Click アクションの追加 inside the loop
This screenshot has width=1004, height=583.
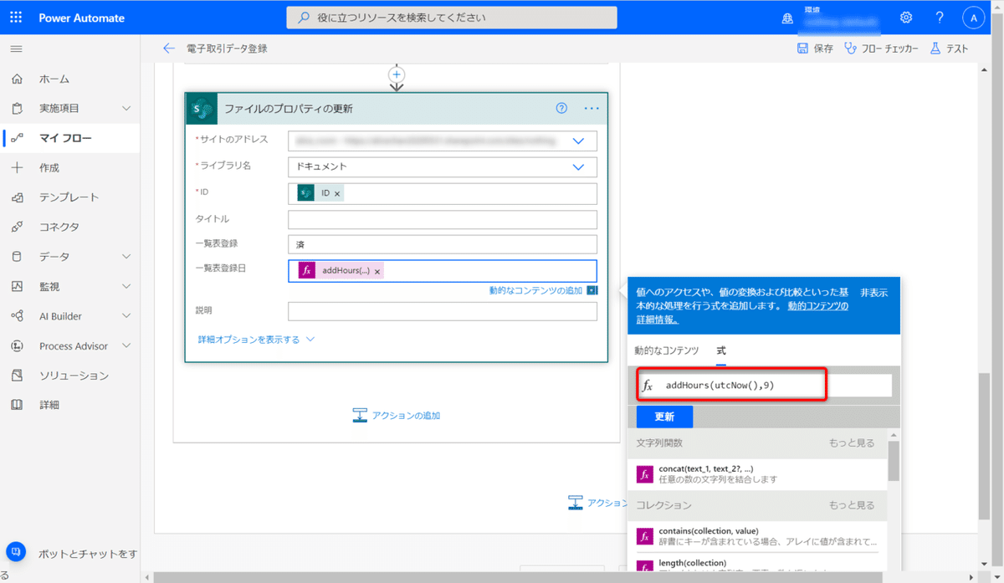[x=396, y=415]
